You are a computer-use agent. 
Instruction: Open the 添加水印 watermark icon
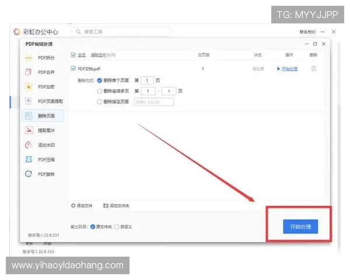click(29, 145)
